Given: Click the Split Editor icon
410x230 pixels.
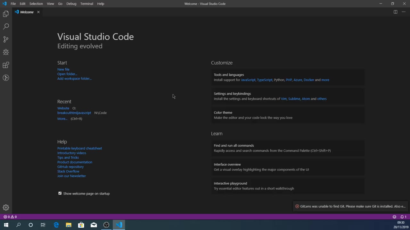Looking at the screenshot, I should pos(395,12).
